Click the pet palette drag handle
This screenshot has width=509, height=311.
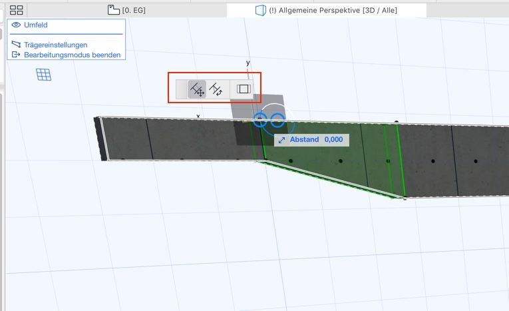point(182,89)
